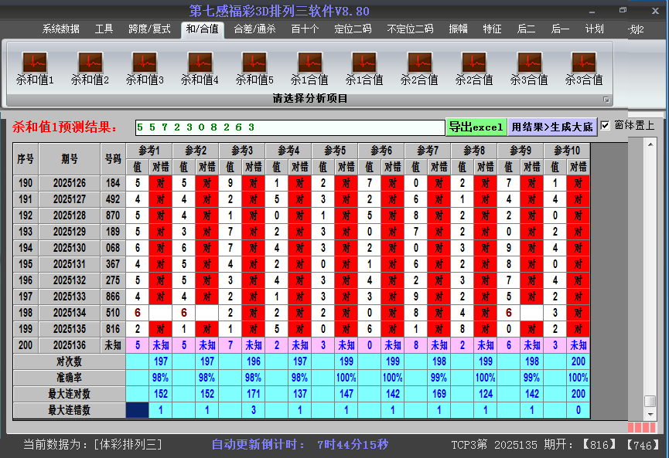The width and height of the screenshot is (669, 458).
Task: Open the 不定位二码 tab
Action: point(410,29)
